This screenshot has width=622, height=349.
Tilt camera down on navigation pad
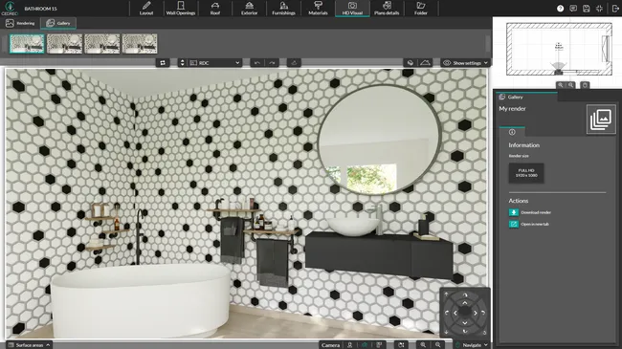[465, 331]
